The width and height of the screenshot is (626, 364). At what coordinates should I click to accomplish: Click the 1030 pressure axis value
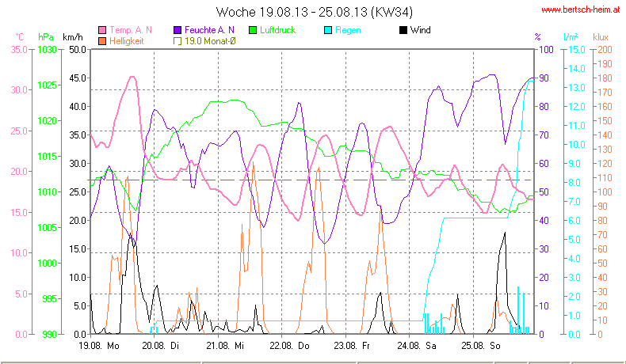(47, 50)
